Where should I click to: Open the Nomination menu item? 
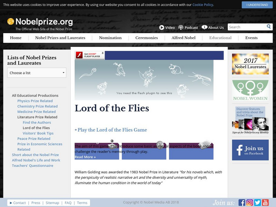coord(110,38)
